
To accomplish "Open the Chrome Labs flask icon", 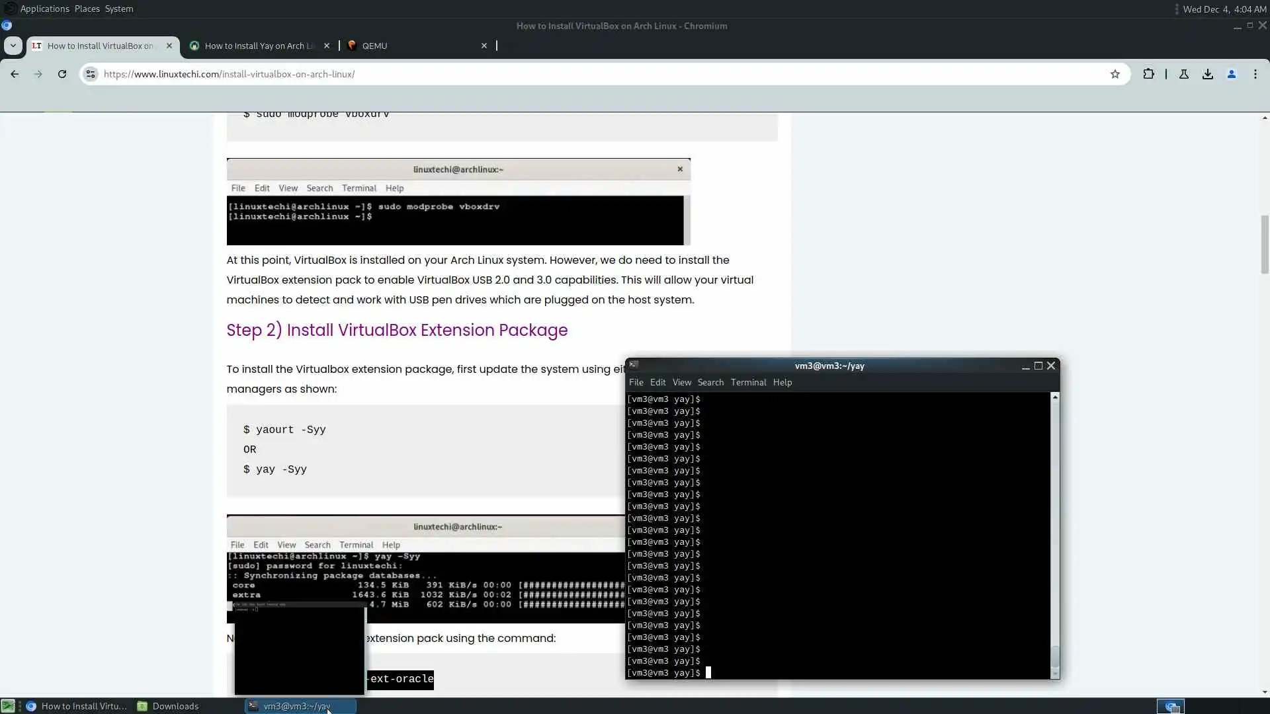I will (x=1184, y=74).
